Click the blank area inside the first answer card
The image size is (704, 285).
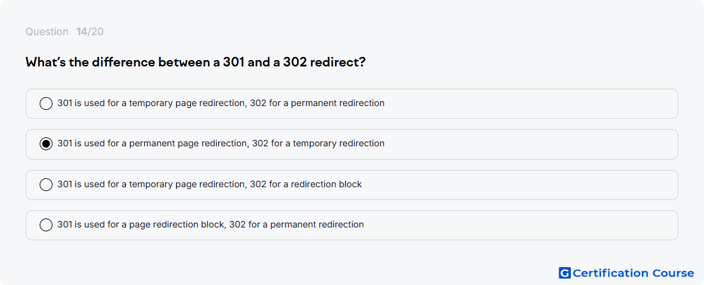[530, 104]
